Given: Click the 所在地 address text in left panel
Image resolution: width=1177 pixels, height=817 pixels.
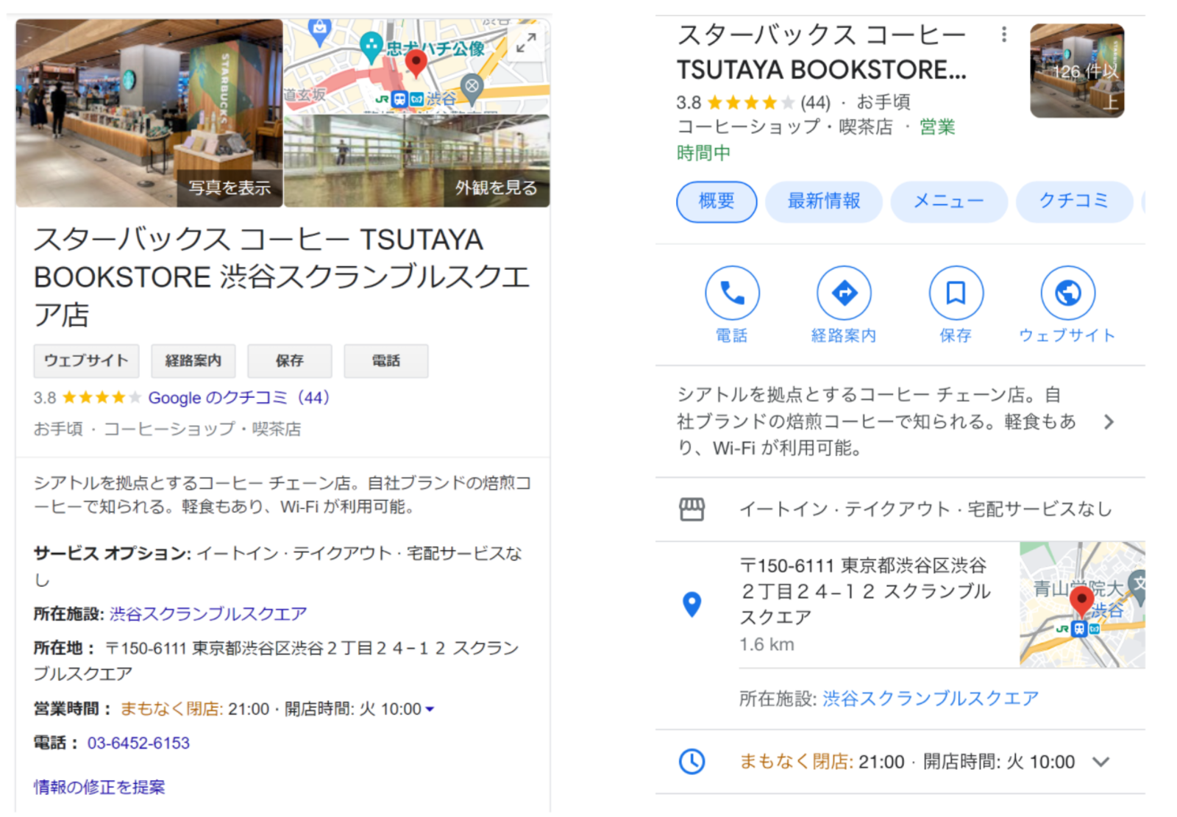Looking at the screenshot, I should coord(276,661).
